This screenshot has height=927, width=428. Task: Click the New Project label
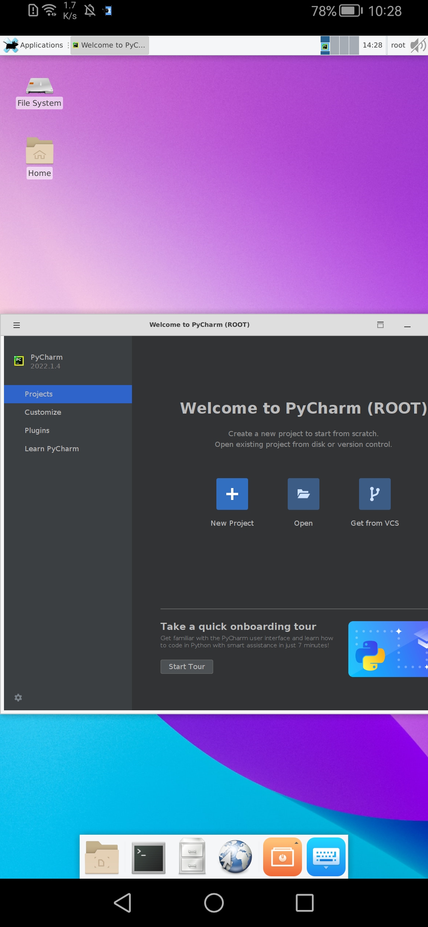[x=232, y=523]
